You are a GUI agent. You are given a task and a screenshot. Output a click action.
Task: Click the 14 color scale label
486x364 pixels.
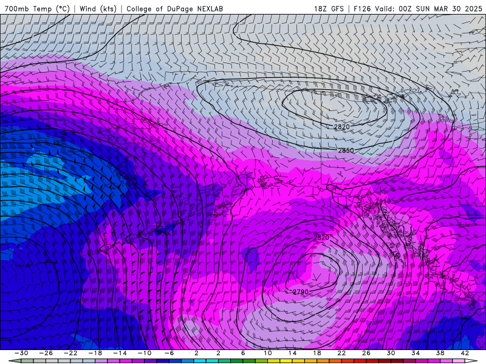tap(292, 353)
